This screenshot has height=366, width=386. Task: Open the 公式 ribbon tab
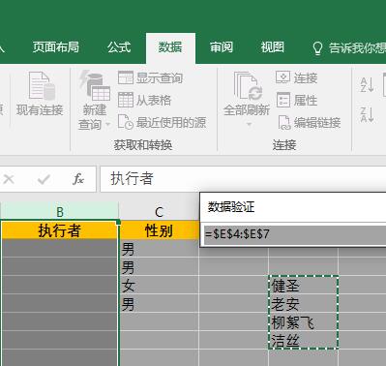tap(119, 47)
